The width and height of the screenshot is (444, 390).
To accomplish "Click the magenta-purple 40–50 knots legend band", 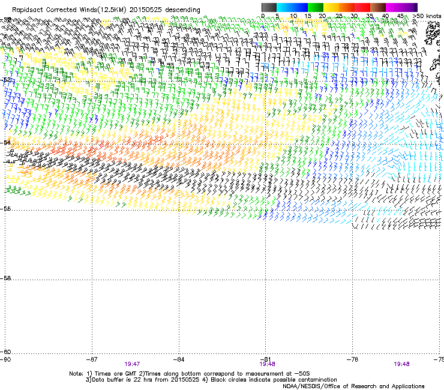I will [400, 7].
